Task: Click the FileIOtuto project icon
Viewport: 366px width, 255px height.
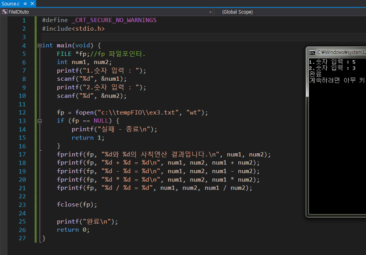Action: pyautogui.click(x=4, y=12)
